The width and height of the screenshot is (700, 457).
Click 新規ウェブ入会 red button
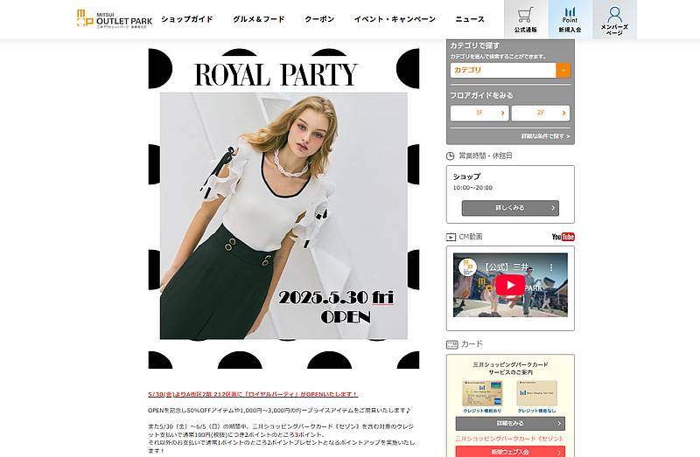[x=510, y=452]
